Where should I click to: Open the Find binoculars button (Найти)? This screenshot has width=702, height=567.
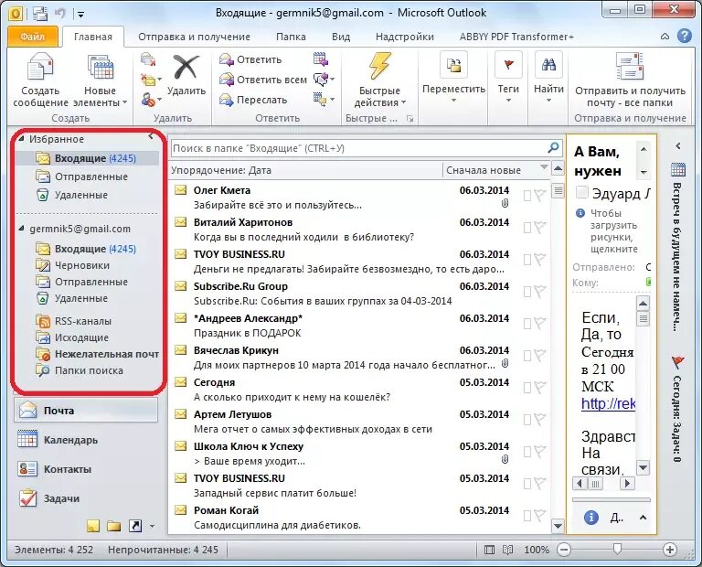(548, 77)
